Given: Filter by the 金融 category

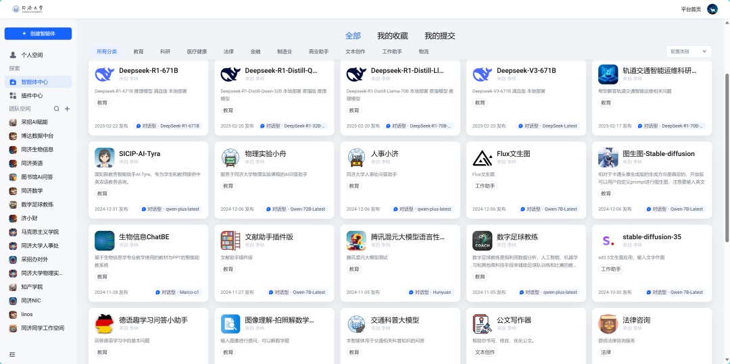Looking at the screenshot, I should (x=255, y=51).
